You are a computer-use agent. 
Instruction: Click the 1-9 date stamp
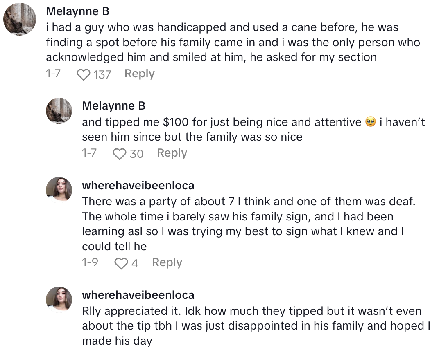pyautogui.click(x=90, y=262)
